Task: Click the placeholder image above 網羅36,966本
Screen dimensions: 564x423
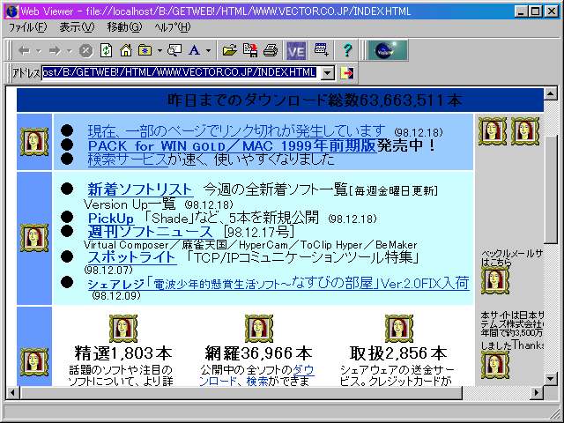Action: [258, 329]
